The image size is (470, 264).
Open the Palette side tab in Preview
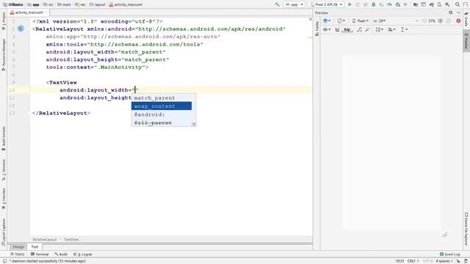tap(317, 29)
